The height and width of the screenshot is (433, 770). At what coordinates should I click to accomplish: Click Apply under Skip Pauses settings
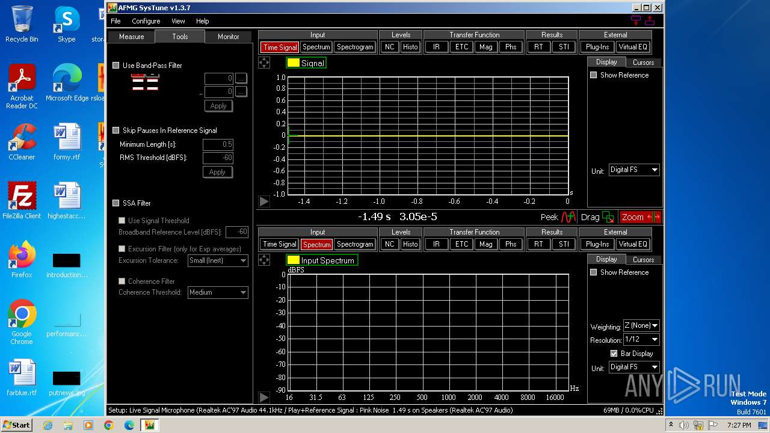(x=217, y=172)
